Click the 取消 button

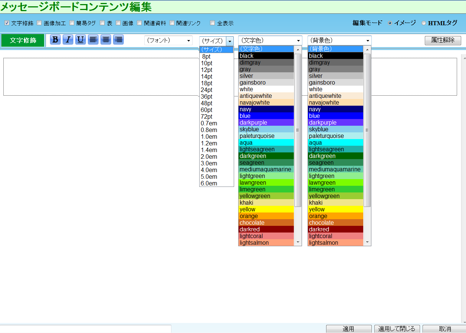pos(444,329)
